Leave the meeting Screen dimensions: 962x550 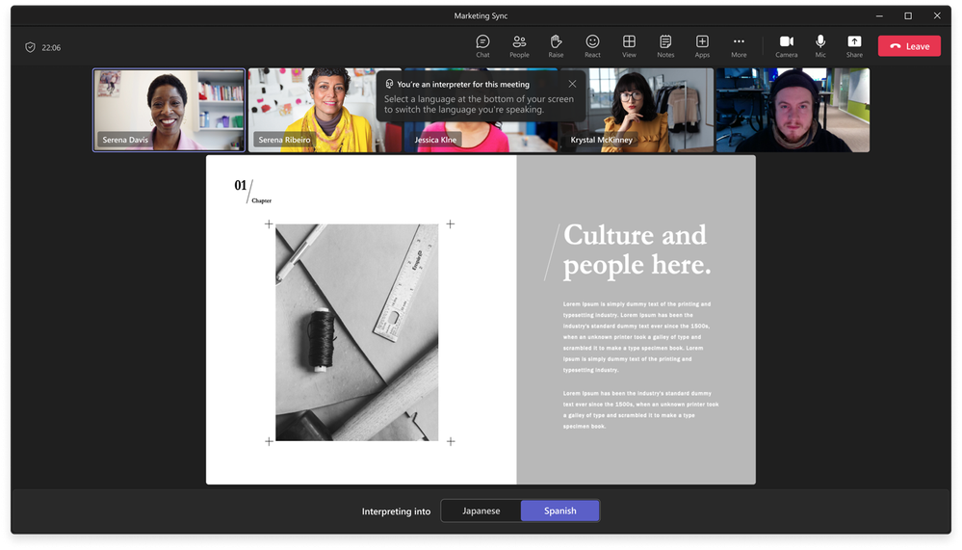[x=908, y=46]
